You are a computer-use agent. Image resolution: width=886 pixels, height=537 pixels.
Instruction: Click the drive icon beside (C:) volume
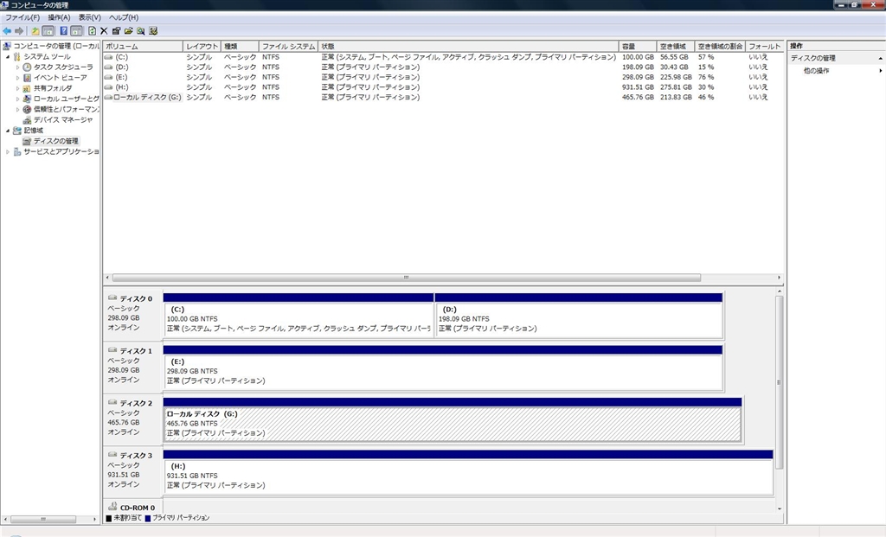pyautogui.click(x=108, y=57)
